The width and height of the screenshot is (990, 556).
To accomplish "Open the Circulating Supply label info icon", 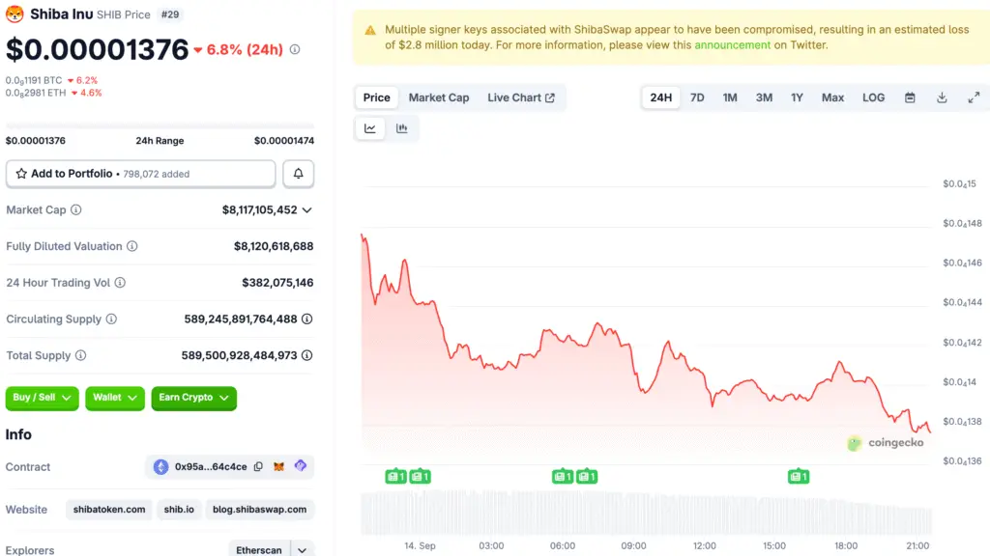I will (x=111, y=319).
